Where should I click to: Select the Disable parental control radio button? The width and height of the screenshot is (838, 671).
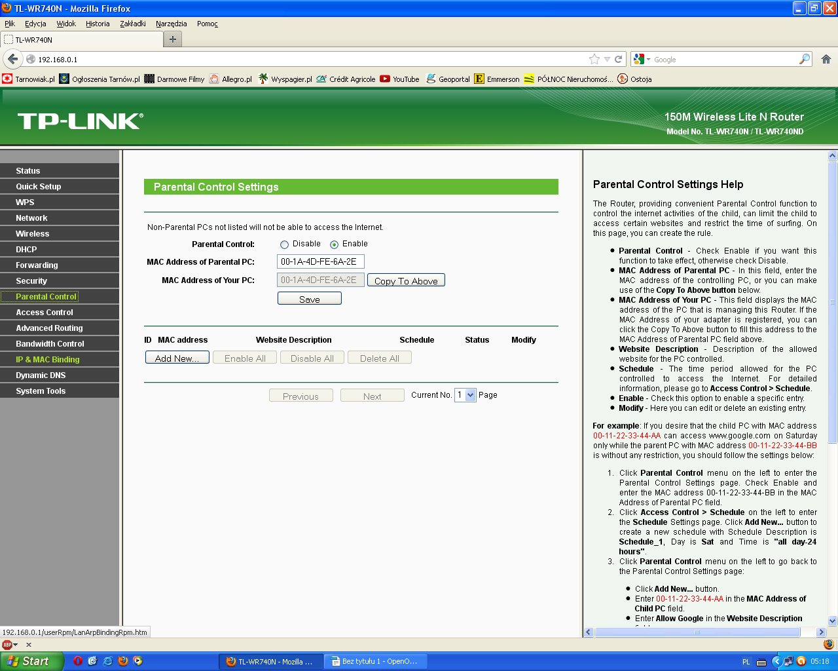(x=284, y=244)
